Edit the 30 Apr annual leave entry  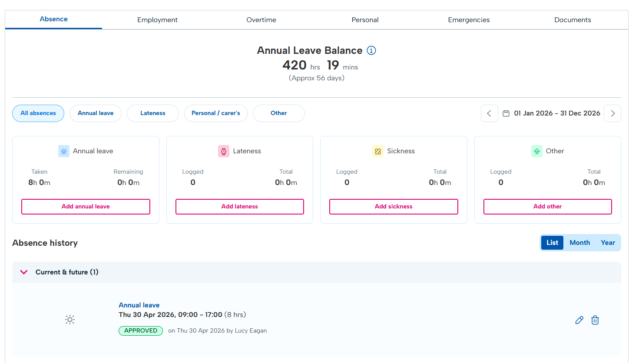pos(579,320)
